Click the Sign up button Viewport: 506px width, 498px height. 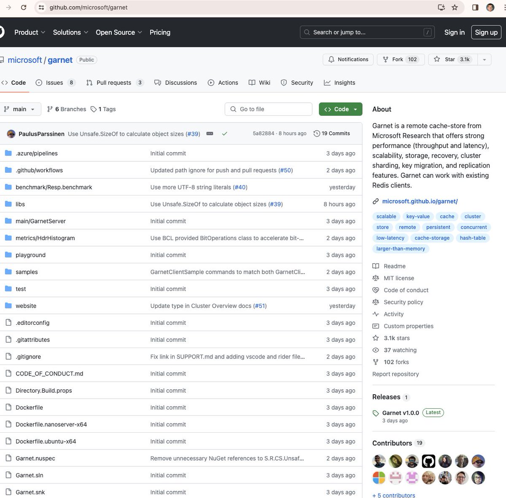(x=486, y=32)
